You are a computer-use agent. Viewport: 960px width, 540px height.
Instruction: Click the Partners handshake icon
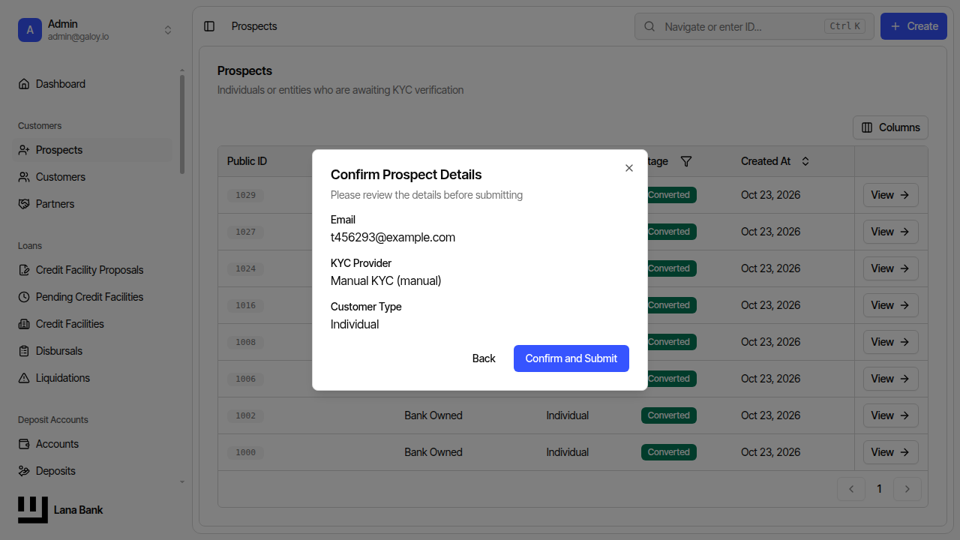pos(24,204)
